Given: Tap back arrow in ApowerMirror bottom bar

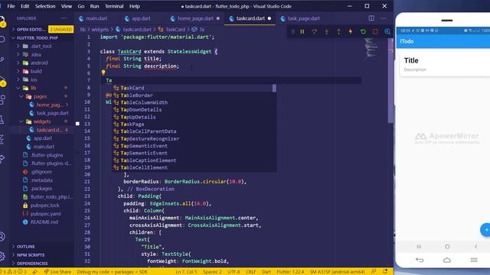Looking at the screenshot, I should 420,260.
